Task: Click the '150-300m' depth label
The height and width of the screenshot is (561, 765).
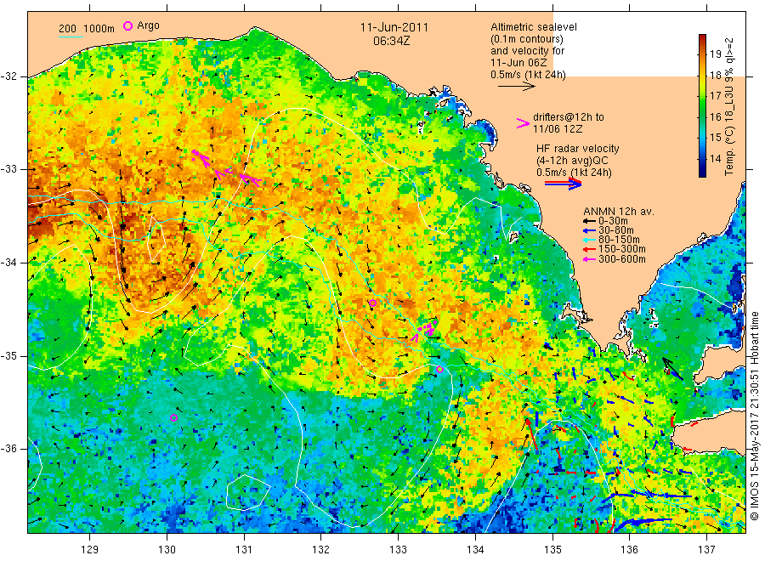Action: tap(621, 249)
